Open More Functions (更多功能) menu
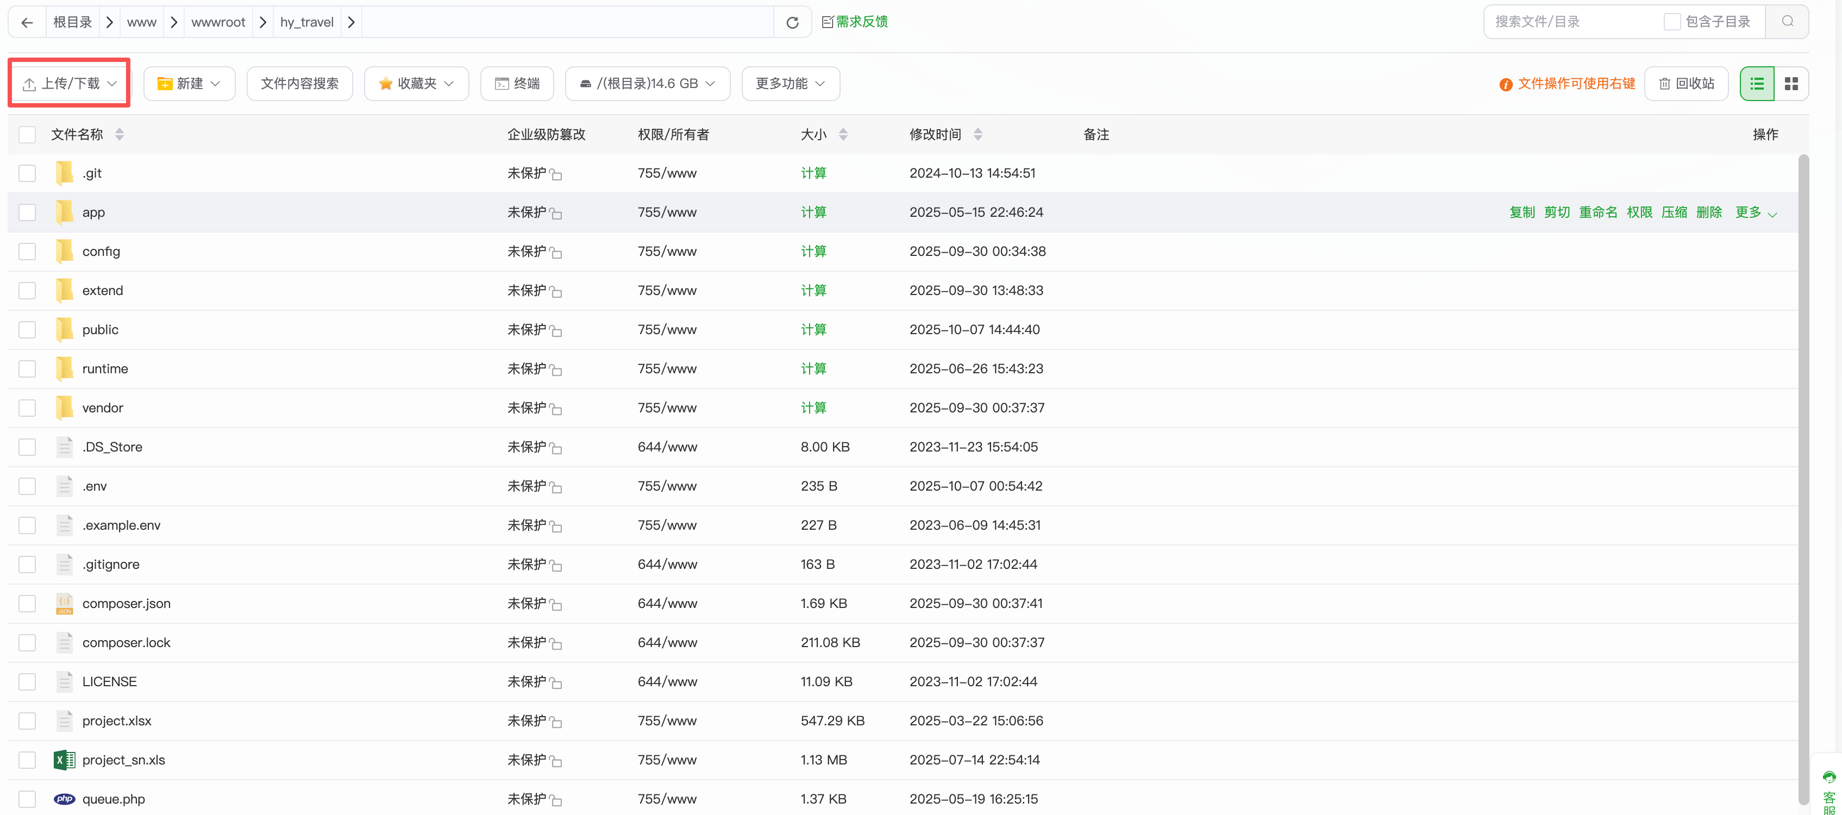This screenshot has width=1842, height=815. [x=790, y=84]
